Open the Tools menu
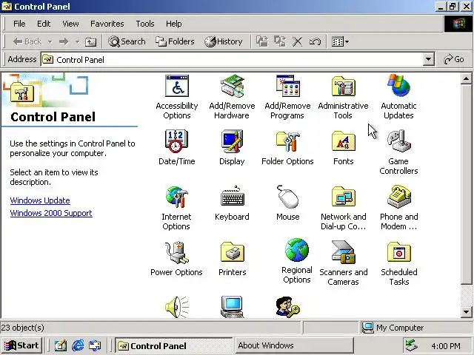The height and width of the screenshot is (355, 474). point(145,24)
